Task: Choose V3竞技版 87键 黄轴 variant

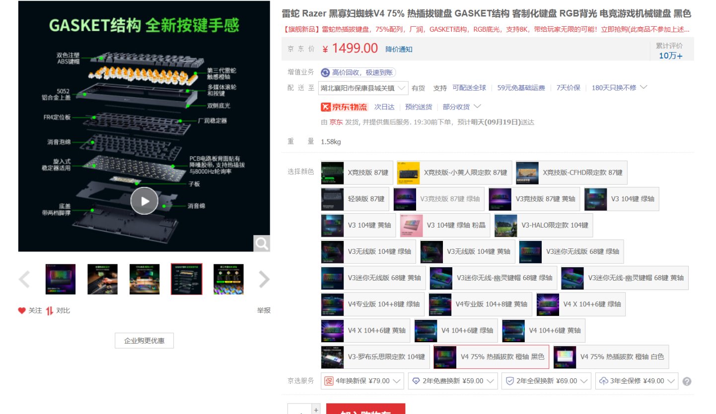Action: [x=534, y=199]
